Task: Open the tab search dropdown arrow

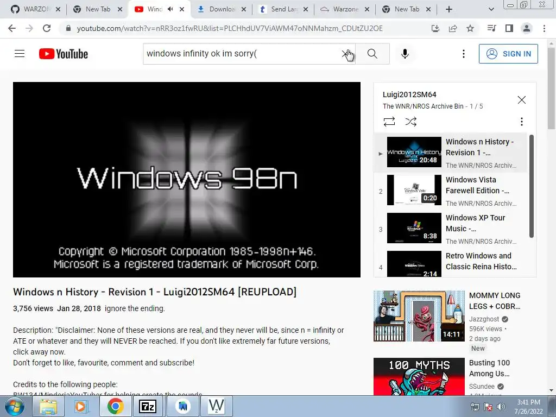Action: click(491, 9)
